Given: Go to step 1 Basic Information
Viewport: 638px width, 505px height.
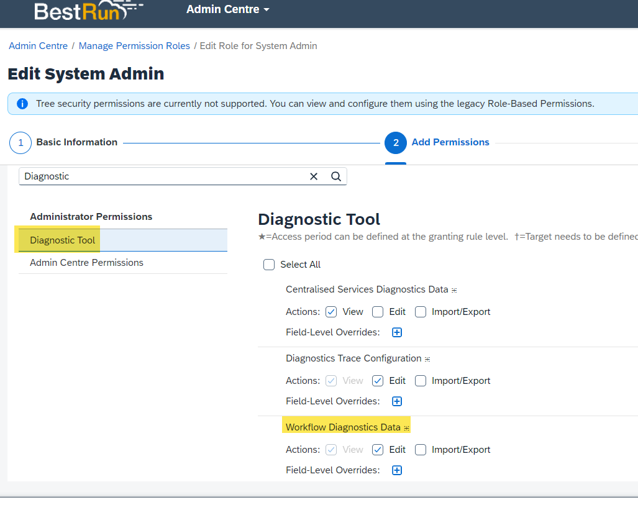Looking at the screenshot, I should (63, 142).
